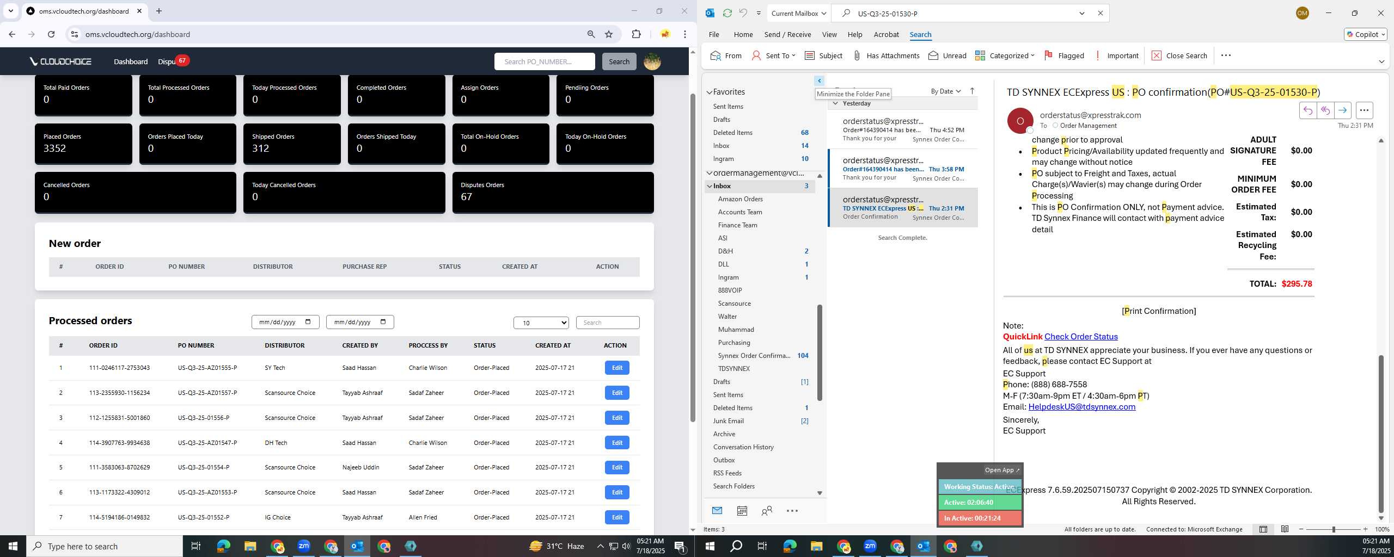This screenshot has height=557, width=1394.
Task: Click the HelpdeskUS@tdsynnex.com email link
Action: (1081, 407)
